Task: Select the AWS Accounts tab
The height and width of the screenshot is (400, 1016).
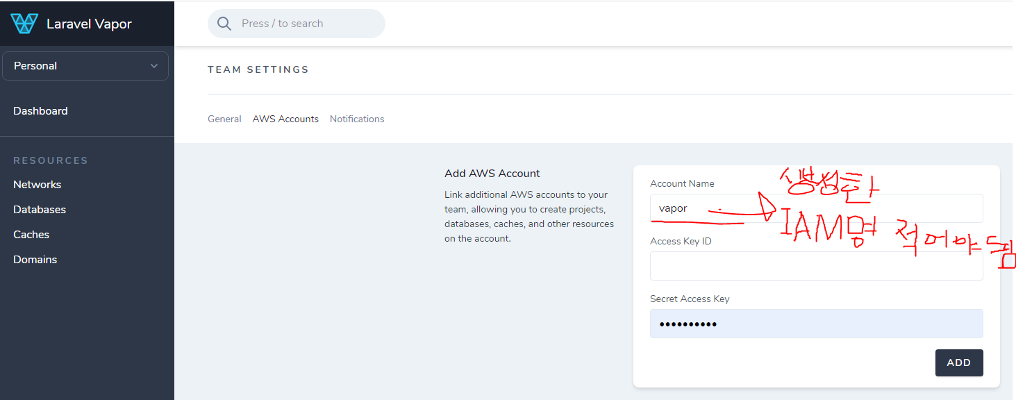Action: (285, 119)
